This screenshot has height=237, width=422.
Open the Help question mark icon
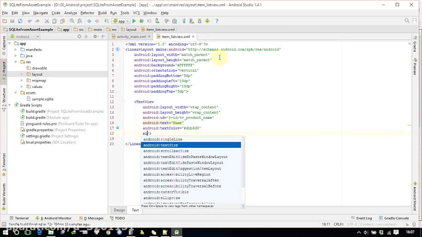click(217, 21)
